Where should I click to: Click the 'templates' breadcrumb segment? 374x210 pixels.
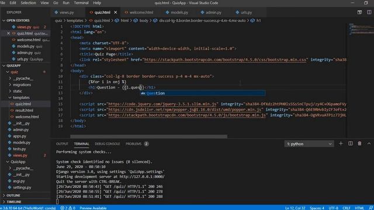coord(75,21)
